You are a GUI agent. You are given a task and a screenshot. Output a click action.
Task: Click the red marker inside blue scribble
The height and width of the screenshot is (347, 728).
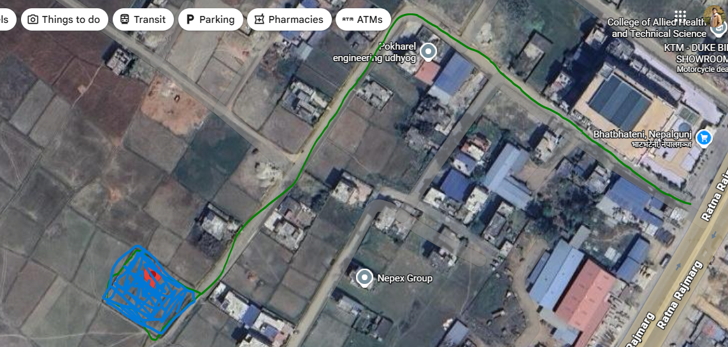[151, 275]
